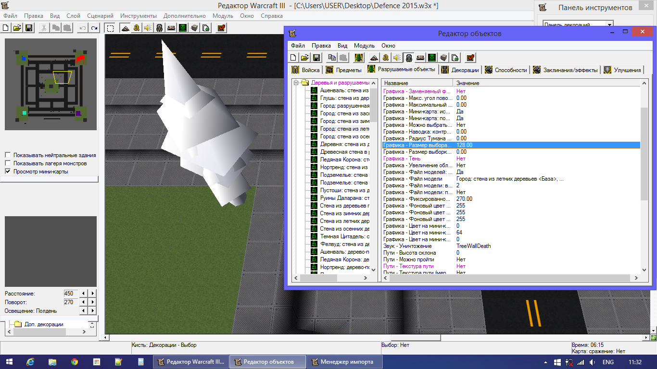
Task: Select 'Звук - Уничтожение' property row
Action: (511, 246)
